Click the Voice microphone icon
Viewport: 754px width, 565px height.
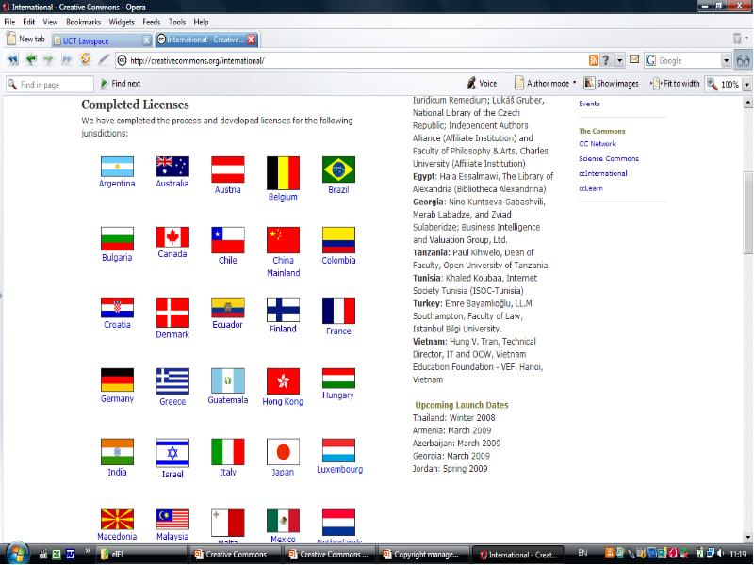pyautogui.click(x=473, y=84)
